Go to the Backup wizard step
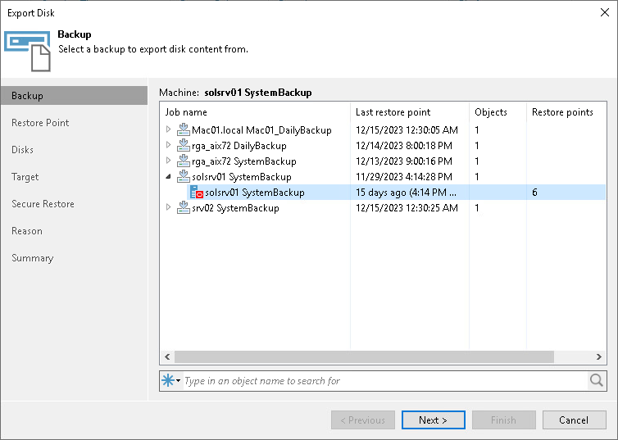 pyautogui.click(x=74, y=96)
